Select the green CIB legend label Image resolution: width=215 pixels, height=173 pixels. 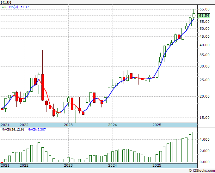4,7
